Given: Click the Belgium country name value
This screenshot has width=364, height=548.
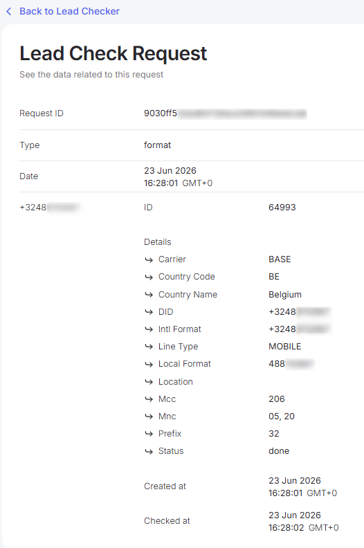Looking at the screenshot, I should pyautogui.click(x=285, y=295).
